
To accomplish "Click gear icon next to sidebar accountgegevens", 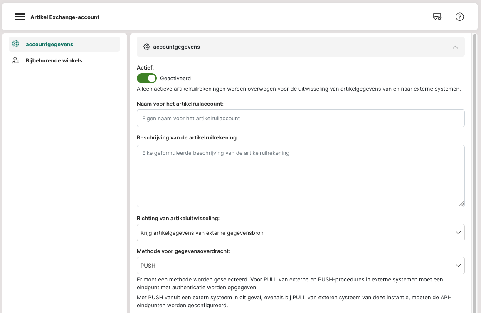I will coord(16,44).
